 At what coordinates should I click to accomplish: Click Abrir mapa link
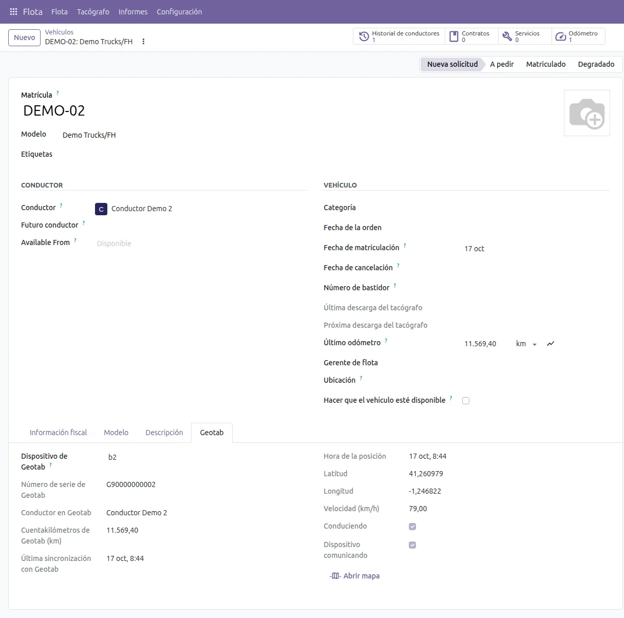point(354,576)
